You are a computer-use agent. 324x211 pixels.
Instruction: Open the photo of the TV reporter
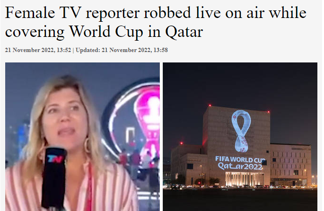point(82,137)
